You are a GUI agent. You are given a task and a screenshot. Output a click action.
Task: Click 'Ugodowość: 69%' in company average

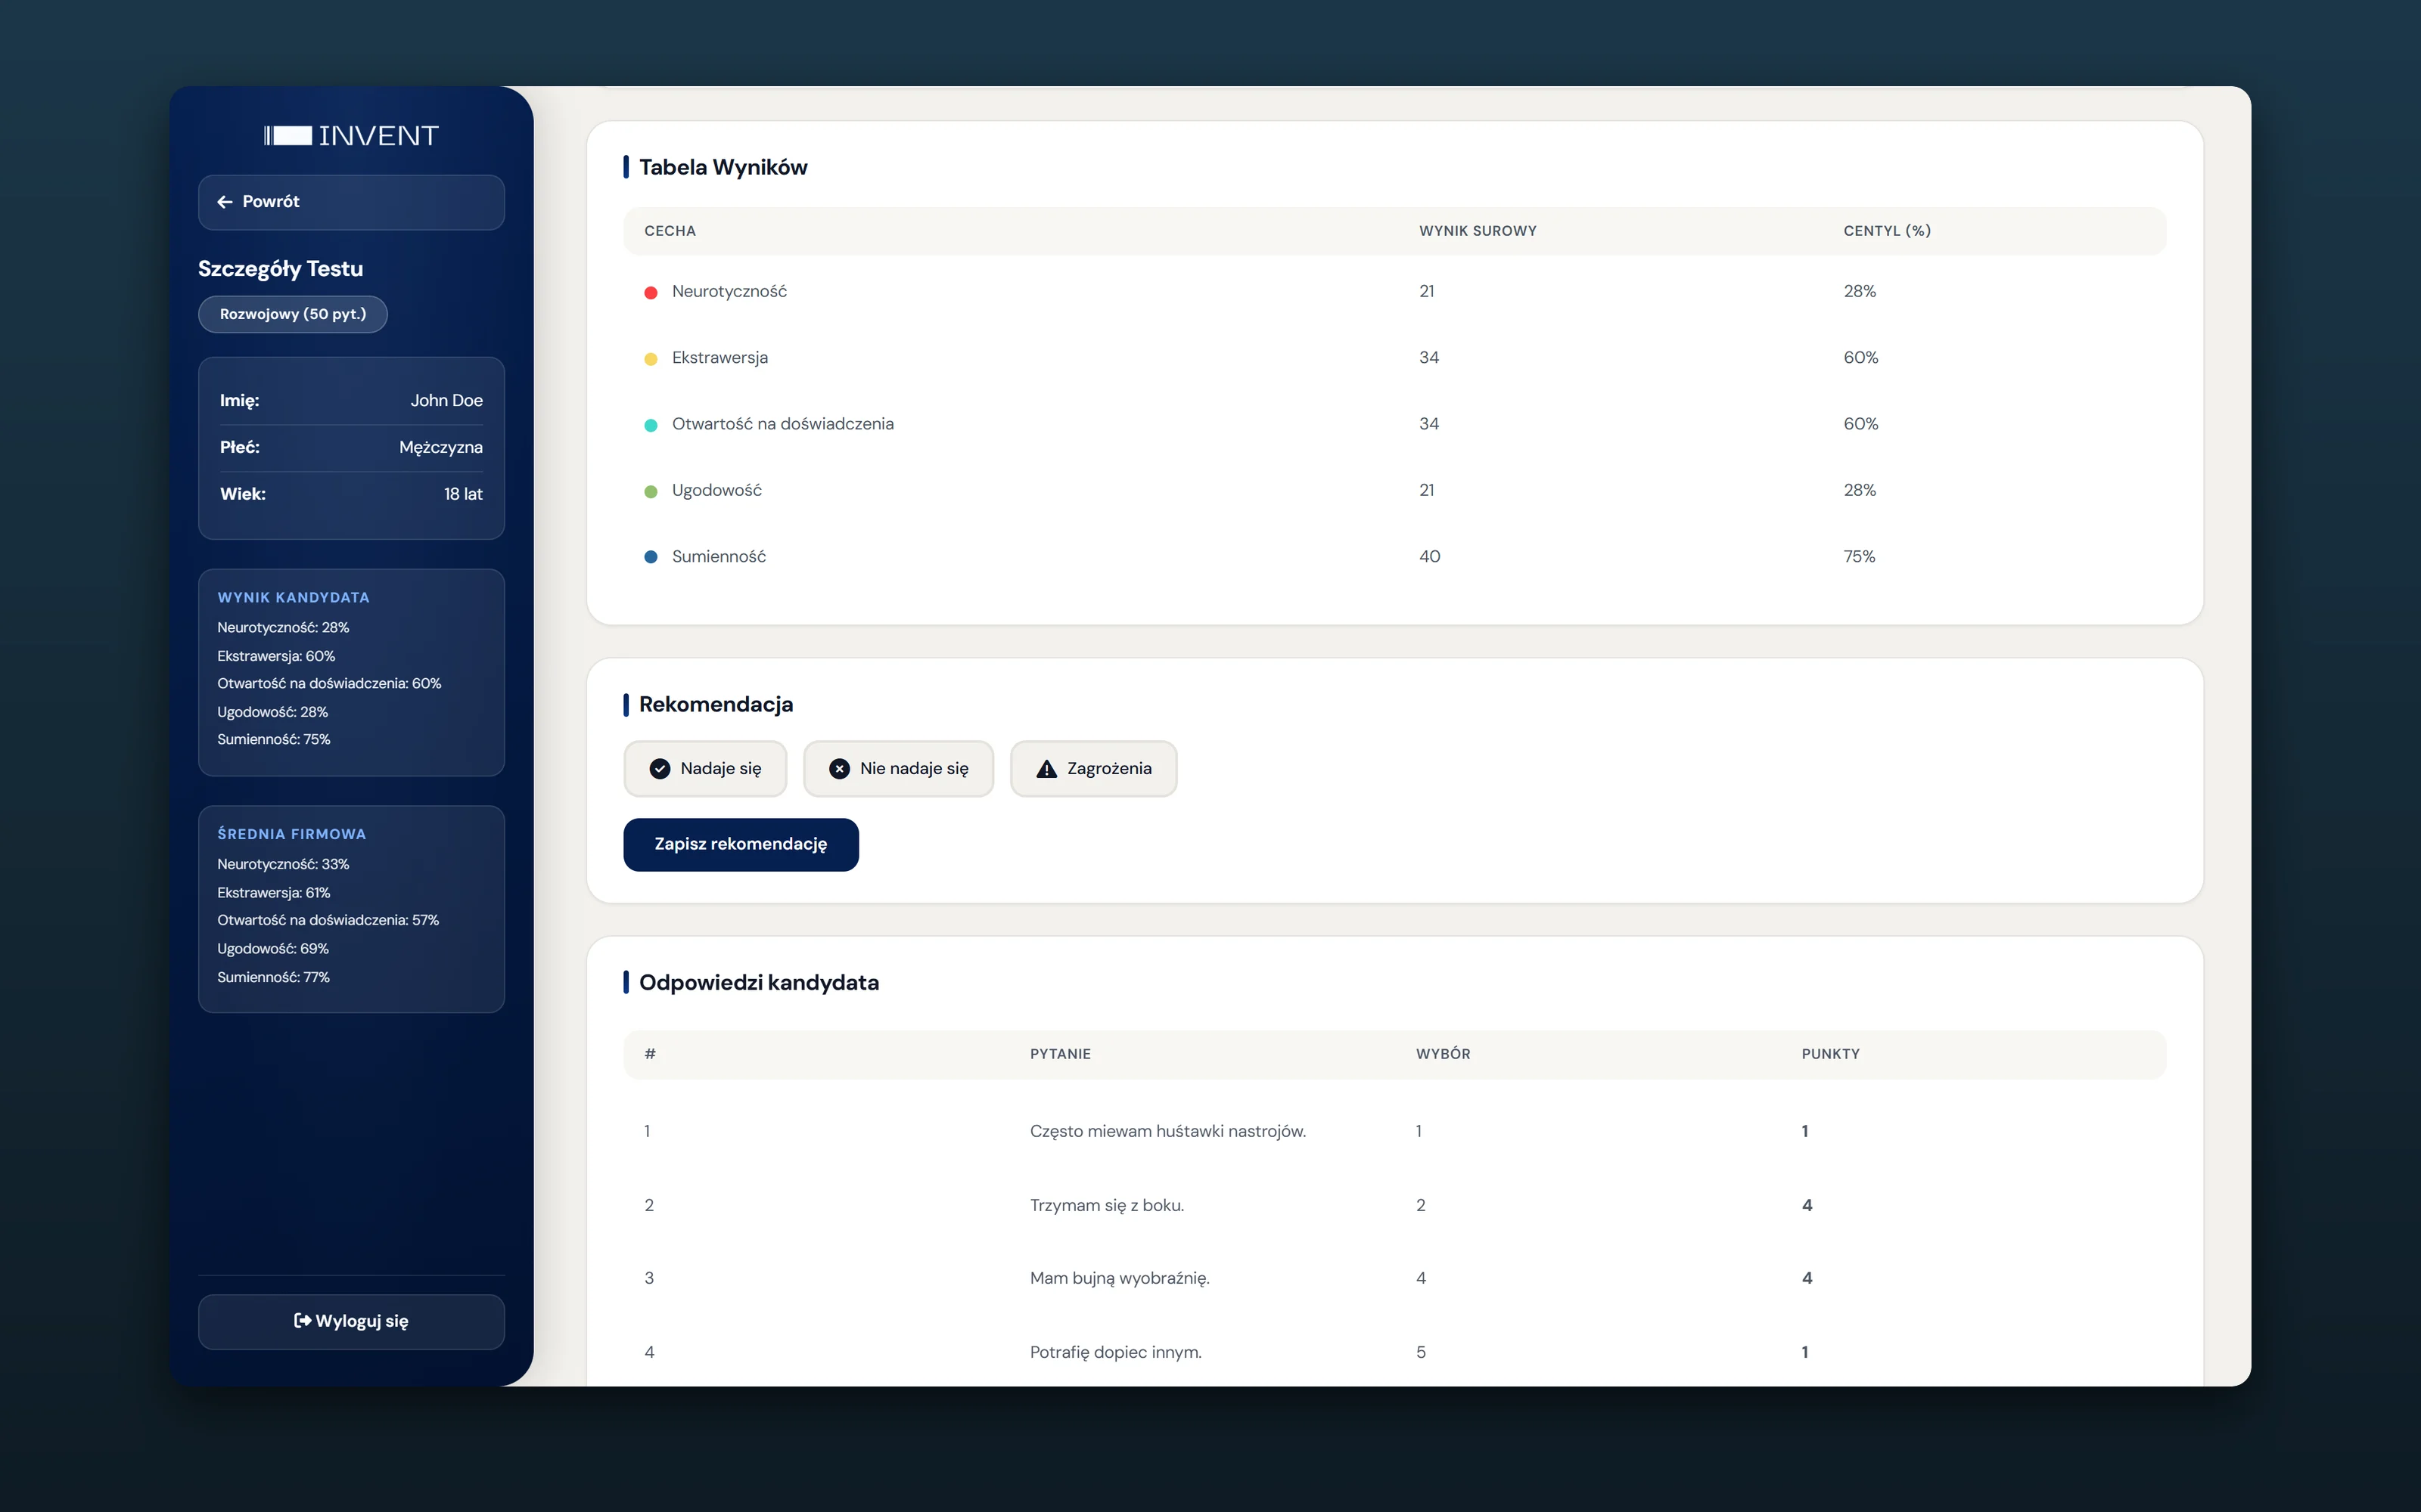[x=272, y=948]
